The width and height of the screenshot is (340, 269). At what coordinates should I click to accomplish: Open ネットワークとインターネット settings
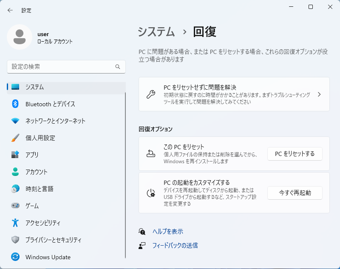(66, 121)
